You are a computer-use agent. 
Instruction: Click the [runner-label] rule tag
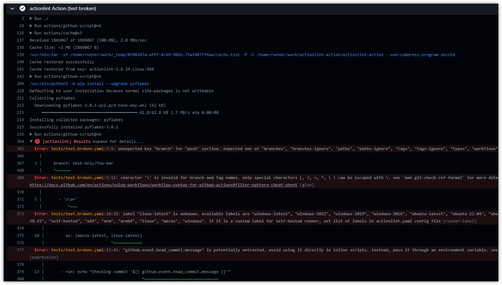coord(460,221)
